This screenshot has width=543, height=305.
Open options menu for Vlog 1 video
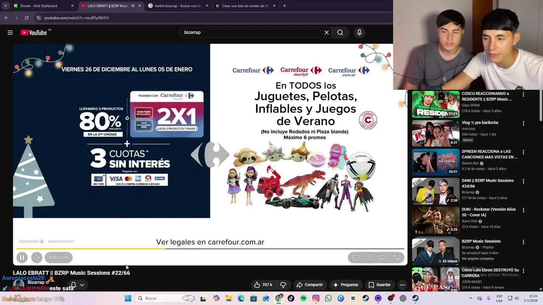[523, 123]
